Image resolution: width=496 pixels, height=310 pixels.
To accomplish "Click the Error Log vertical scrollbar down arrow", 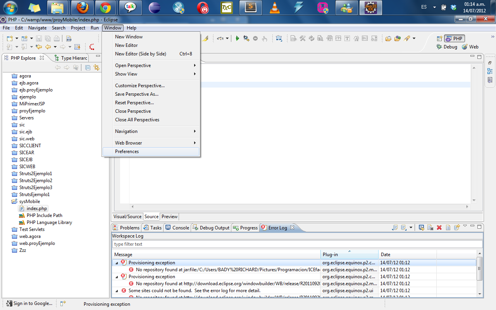I will 480,294.
